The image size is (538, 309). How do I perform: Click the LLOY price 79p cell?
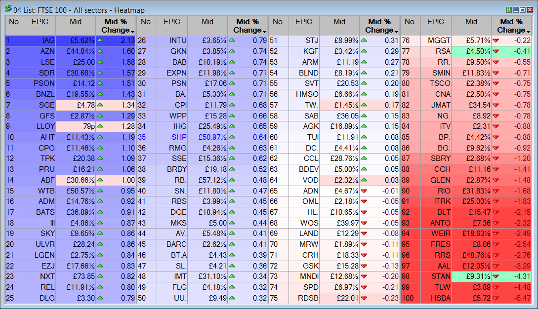pos(76,126)
